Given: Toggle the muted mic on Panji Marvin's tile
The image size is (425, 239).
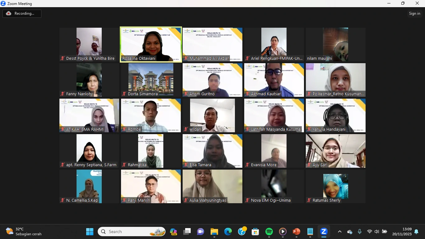Looking at the screenshot, I should click(x=124, y=200).
